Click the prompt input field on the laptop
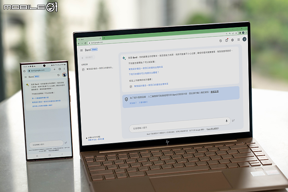This screenshot has height=192, width=288. pos(180,124)
